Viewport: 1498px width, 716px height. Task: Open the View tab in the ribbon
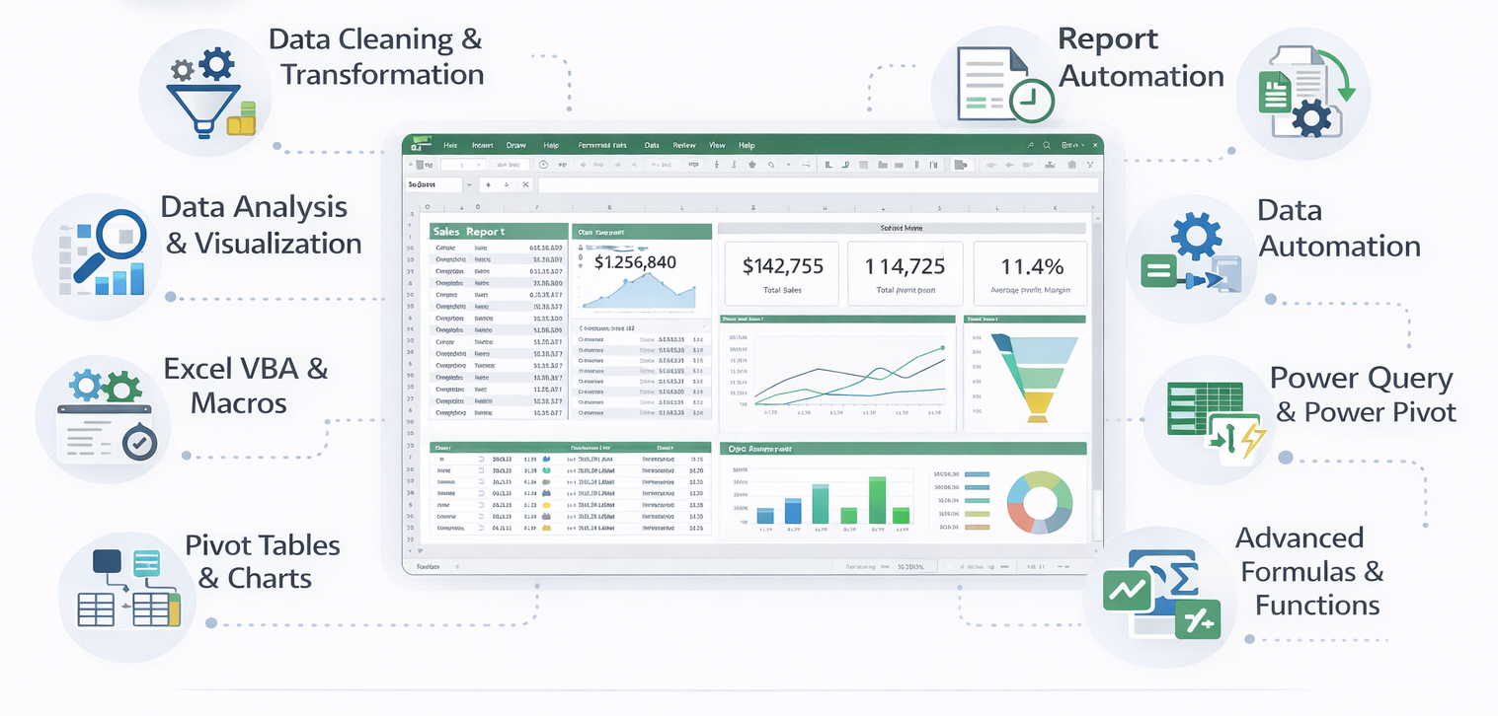[x=717, y=145]
